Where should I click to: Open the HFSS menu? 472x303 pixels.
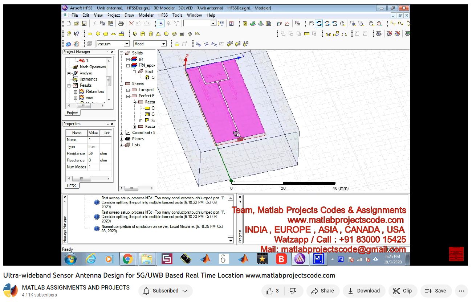[163, 15]
